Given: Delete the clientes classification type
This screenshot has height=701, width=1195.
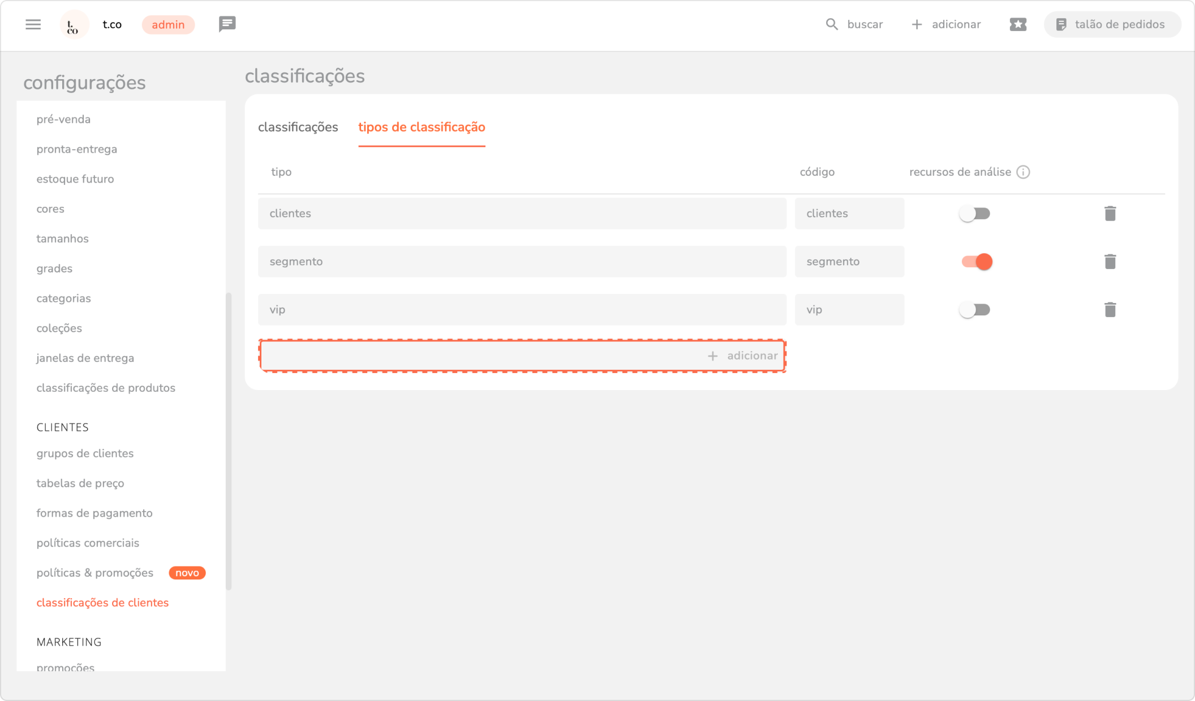Looking at the screenshot, I should (x=1110, y=214).
